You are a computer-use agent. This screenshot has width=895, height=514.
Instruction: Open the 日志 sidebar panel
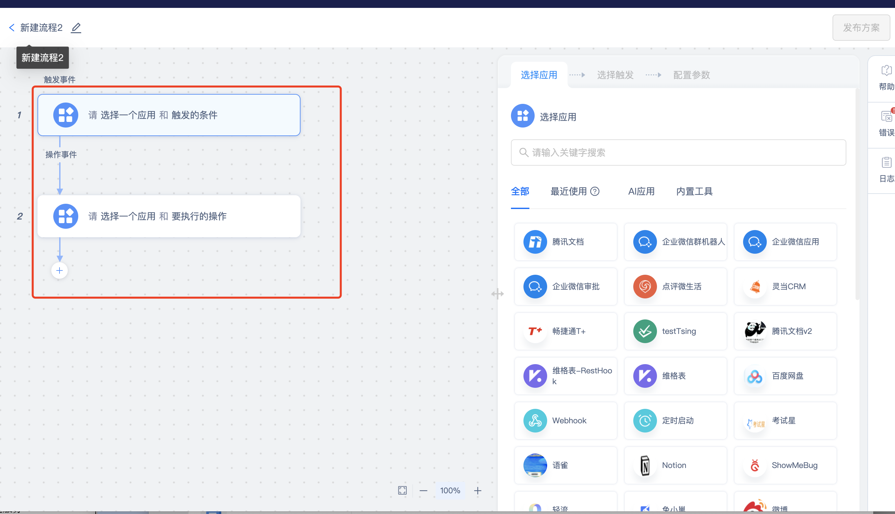(x=886, y=170)
